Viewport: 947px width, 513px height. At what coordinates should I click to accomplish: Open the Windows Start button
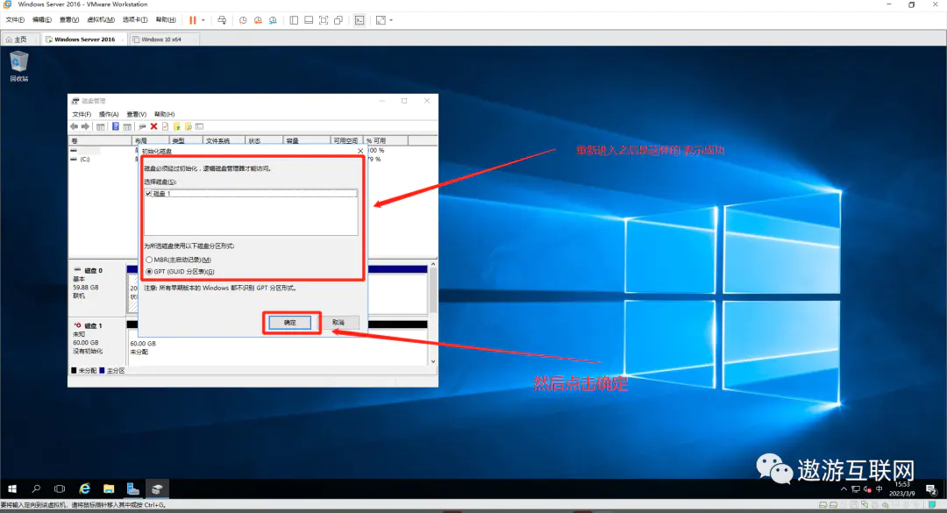(12, 488)
